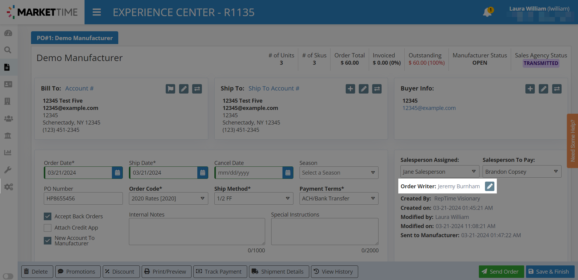This screenshot has height=280, width=578.
Task: Click into the PO Number field
Action: tap(83, 199)
